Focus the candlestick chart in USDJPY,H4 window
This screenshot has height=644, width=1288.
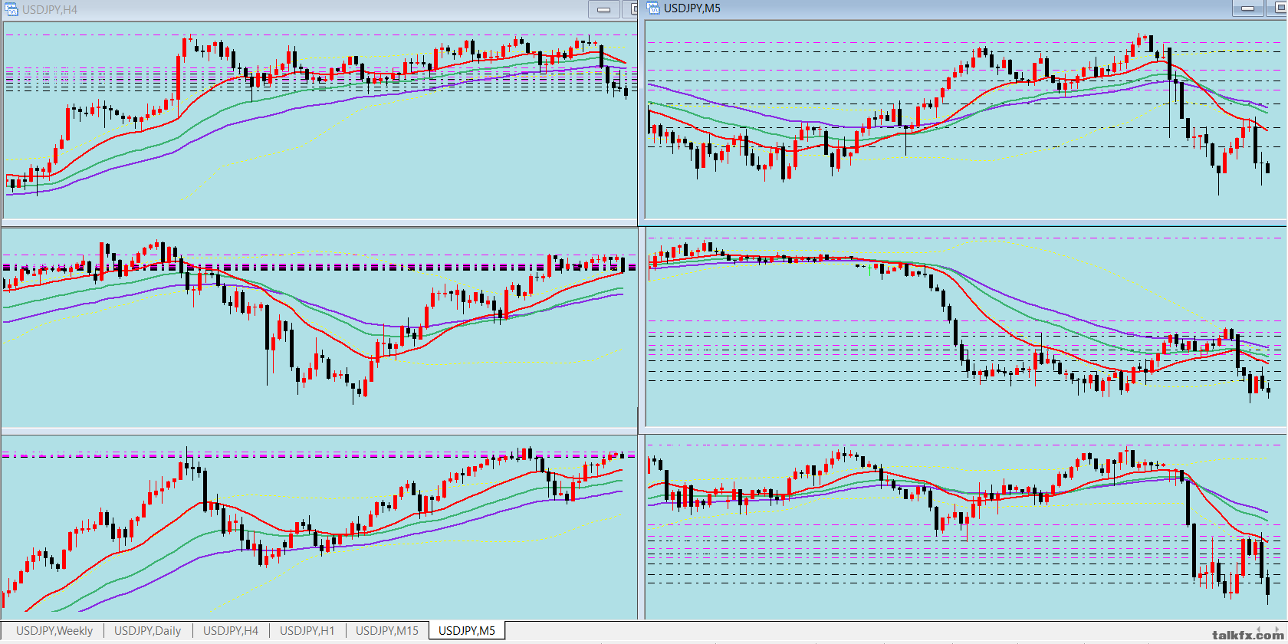click(x=320, y=121)
